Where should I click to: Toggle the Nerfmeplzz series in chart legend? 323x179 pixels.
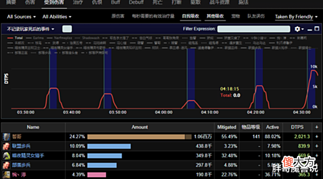(x=59, y=38)
